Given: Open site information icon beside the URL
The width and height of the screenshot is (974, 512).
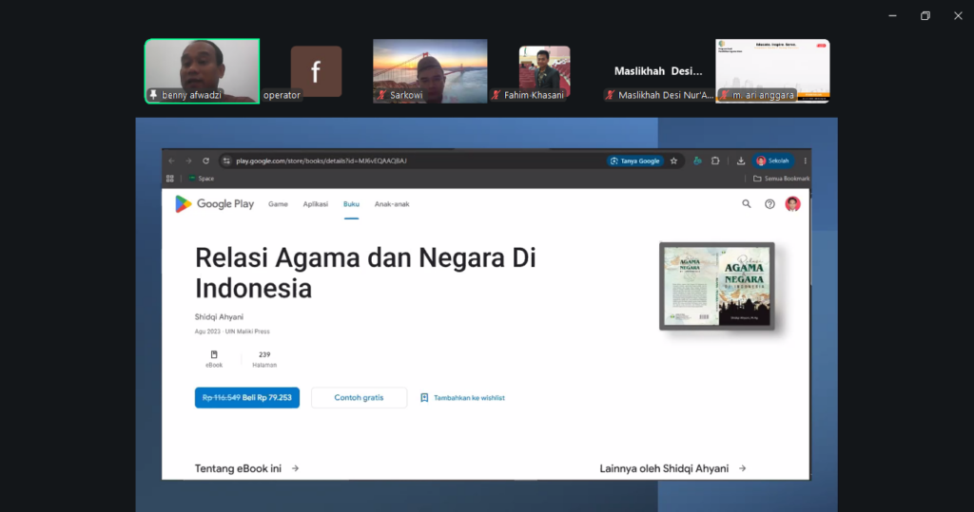Looking at the screenshot, I should coord(226,161).
